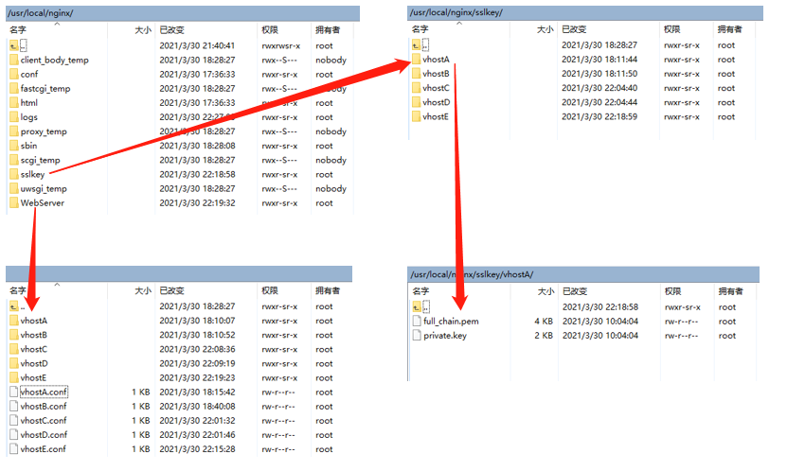Click the 4 KB size of full_chain.pem

click(x=544, y=322)
